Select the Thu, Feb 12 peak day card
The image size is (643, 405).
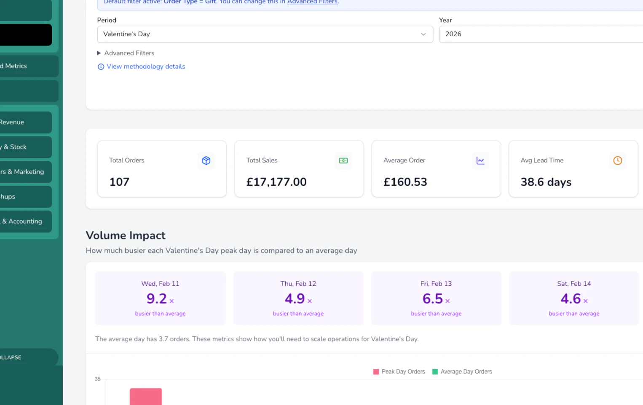pos(298,298)
